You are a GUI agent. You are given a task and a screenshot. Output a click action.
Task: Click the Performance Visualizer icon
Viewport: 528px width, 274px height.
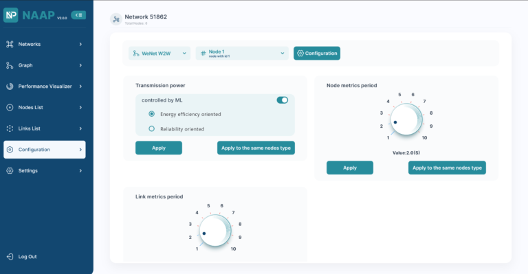10,87
